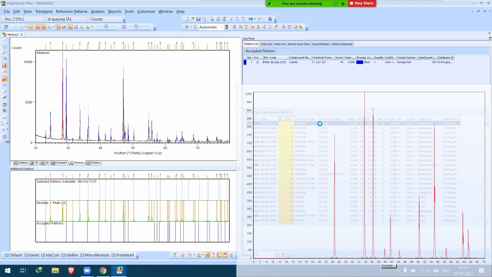Toggle visibility checkbox for Calcite pattern

click(x=257, y=62)
